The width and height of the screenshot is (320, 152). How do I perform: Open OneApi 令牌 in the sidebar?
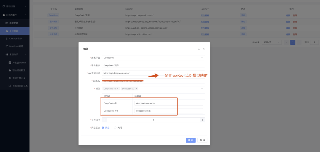click(x=15, y=39)
